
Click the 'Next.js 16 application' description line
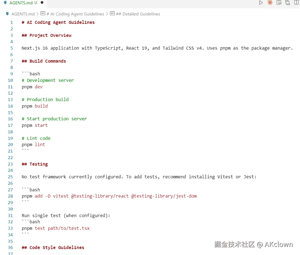[157, 48]
